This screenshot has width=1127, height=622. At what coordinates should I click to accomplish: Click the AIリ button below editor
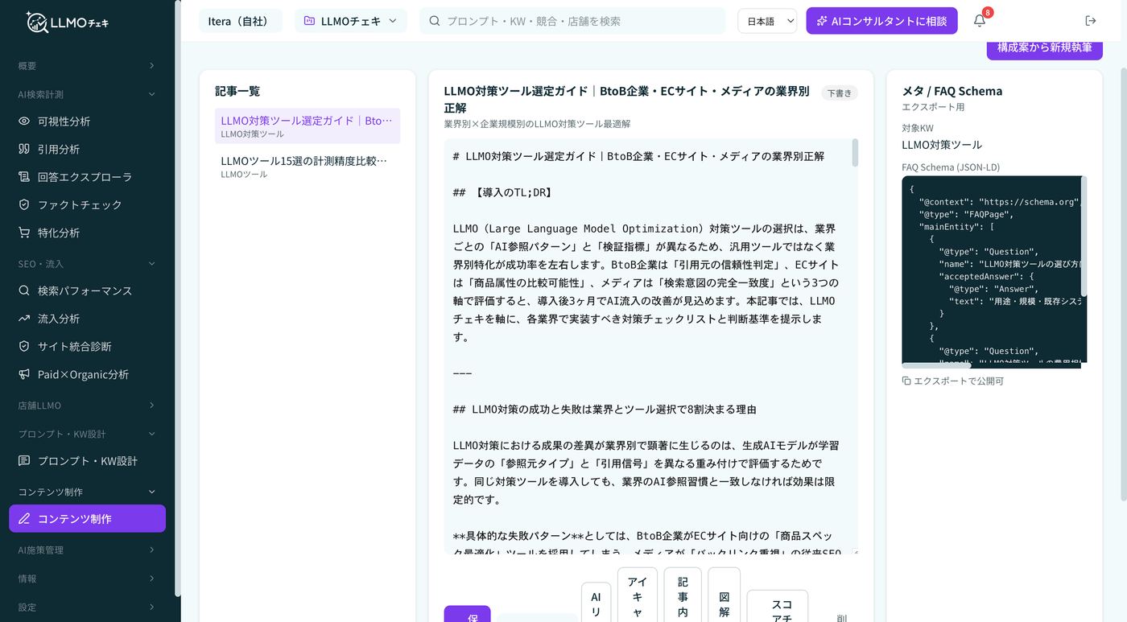coord(596,603)
